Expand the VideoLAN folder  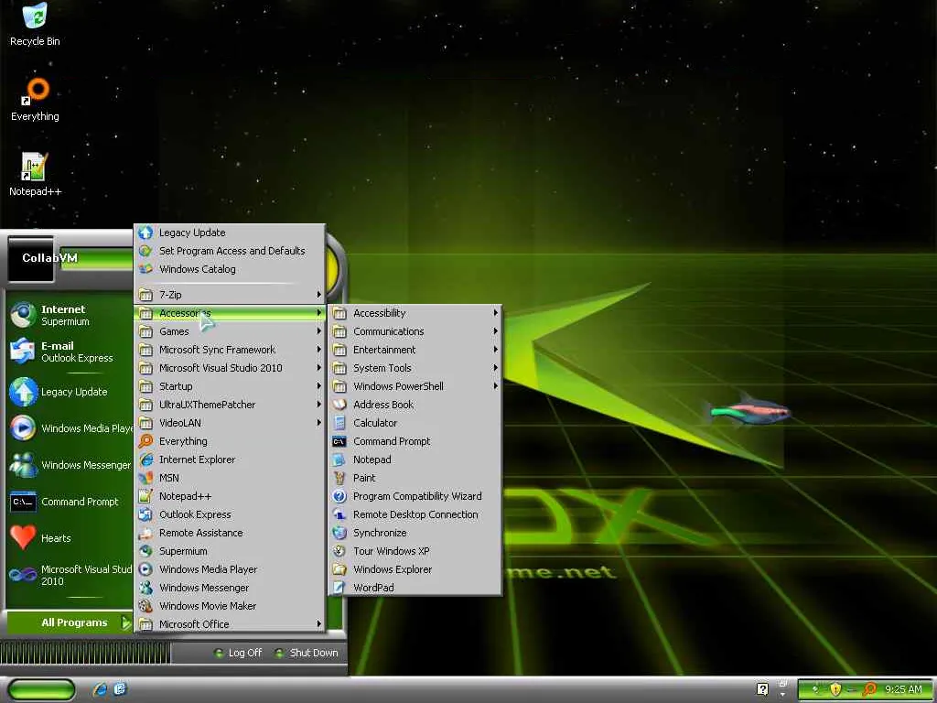coord(230,423)
